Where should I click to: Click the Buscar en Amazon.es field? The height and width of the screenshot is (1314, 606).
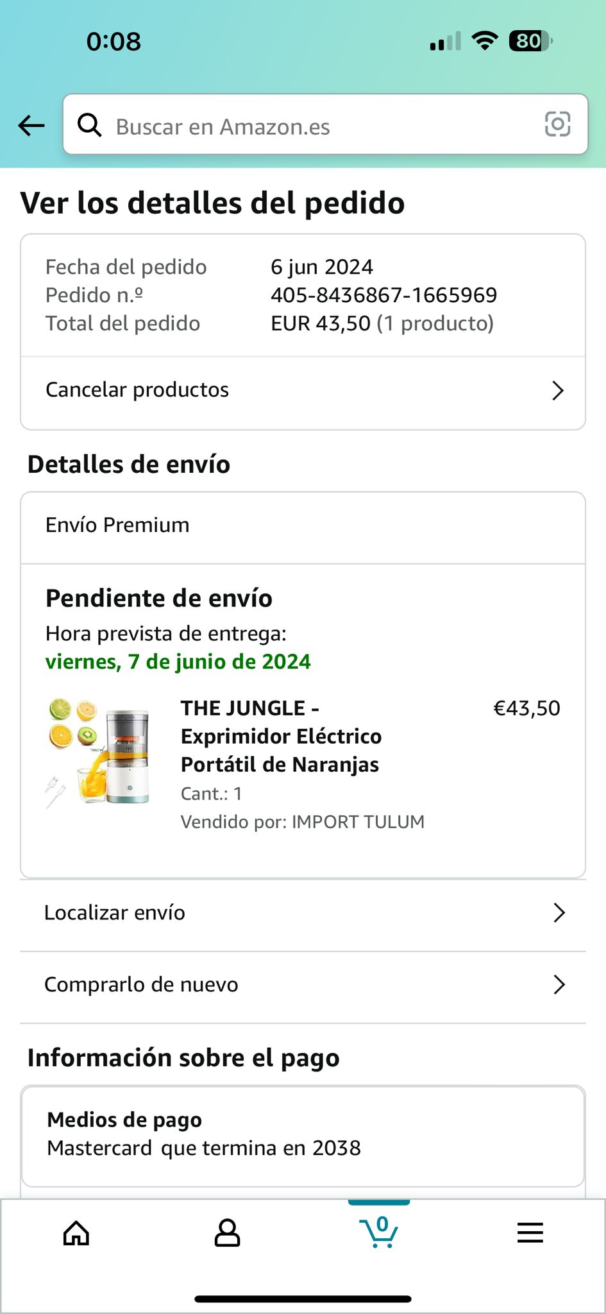point(325,124)
